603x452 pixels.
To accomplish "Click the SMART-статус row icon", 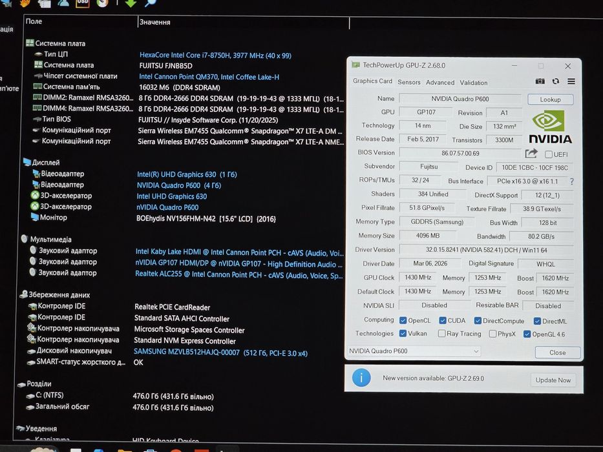I will coord(31,362).
